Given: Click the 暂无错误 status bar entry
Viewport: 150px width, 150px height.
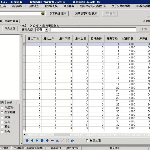Looking at the screenshot, I should pyautogui.click(x=115, y=148).
